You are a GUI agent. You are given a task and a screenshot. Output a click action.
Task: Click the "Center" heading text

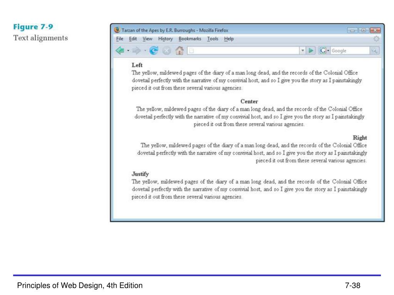[249, 101]
